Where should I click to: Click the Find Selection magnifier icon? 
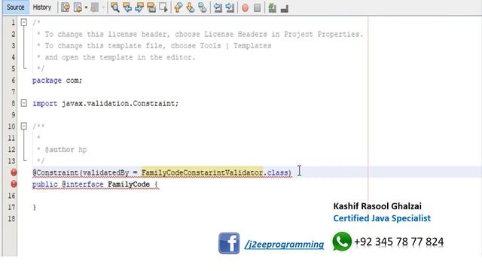(x=115, y=8)
